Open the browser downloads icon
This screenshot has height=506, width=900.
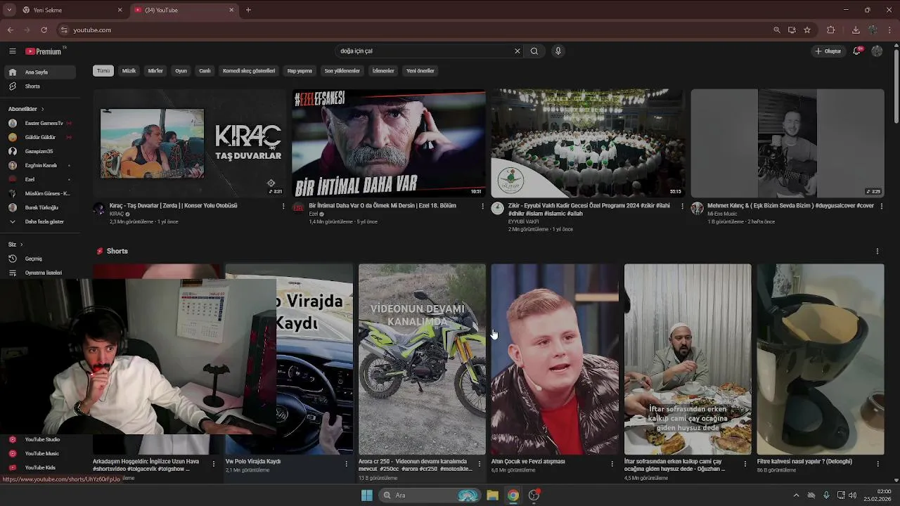pyautogui.click(x=856, y=30)
